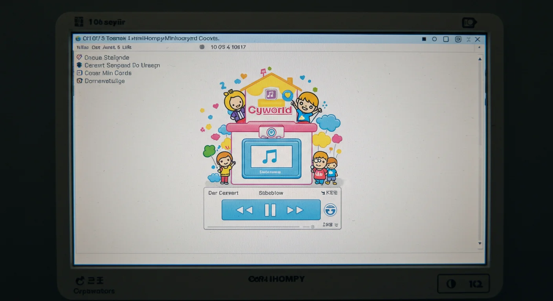Click the rewind double-arrow button
This screenshot has width=553, height=301.
[x=244, y=210]
